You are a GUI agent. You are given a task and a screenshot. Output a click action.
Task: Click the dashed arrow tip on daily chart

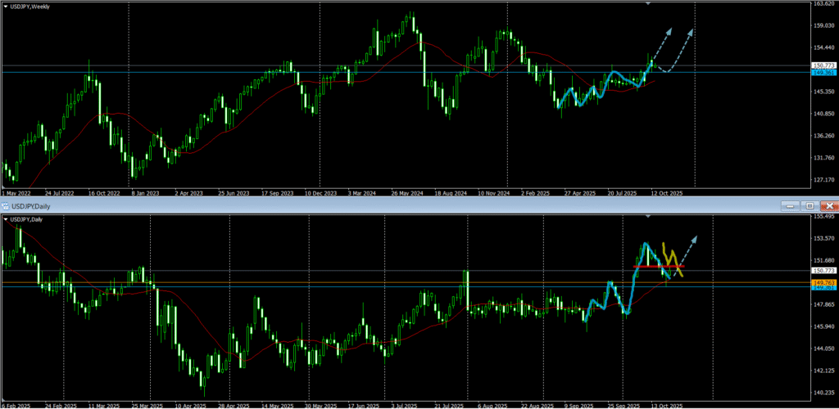click(x=698, y=236)
